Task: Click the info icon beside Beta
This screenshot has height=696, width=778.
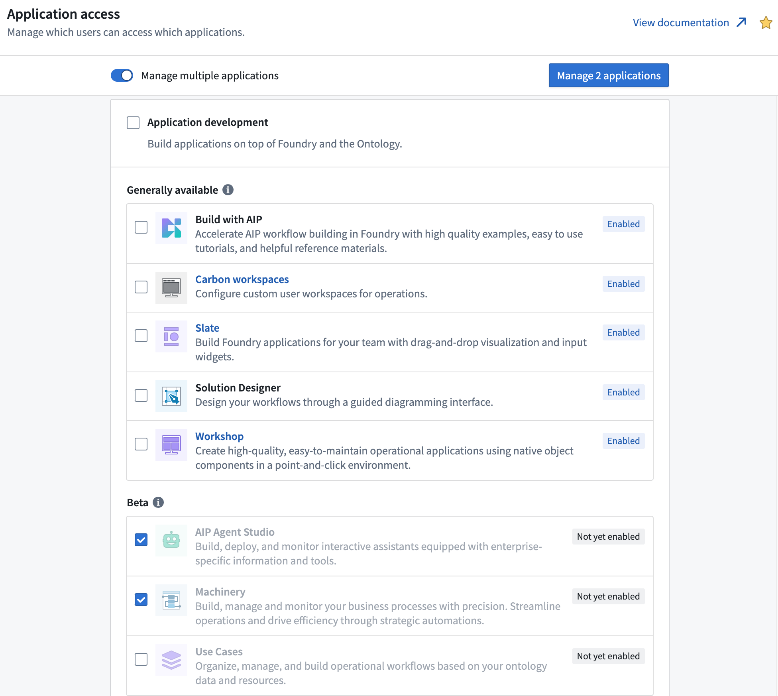Action: tap(158, 502)
